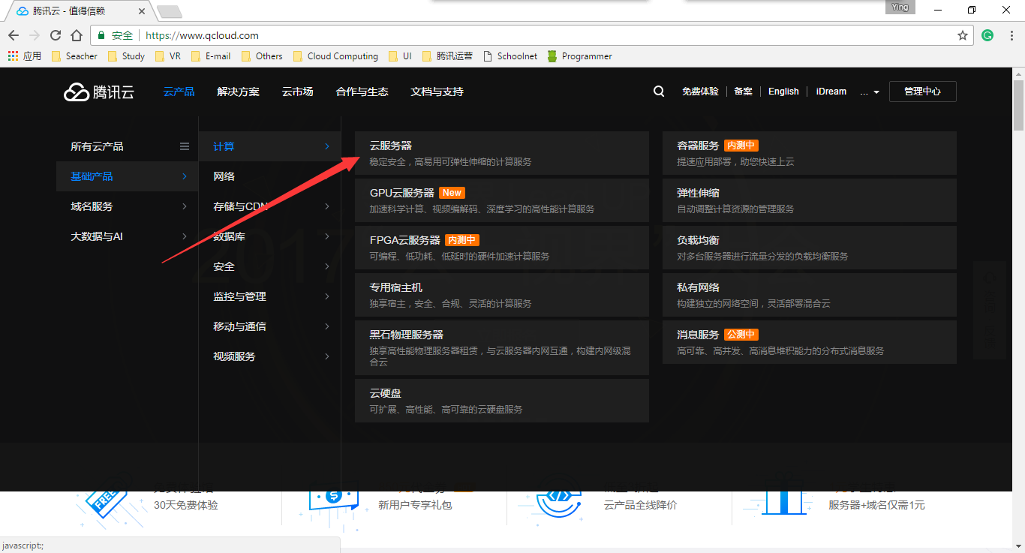
Task: Open the 负载均衡 product card
Action: click(x=810, y=248)
